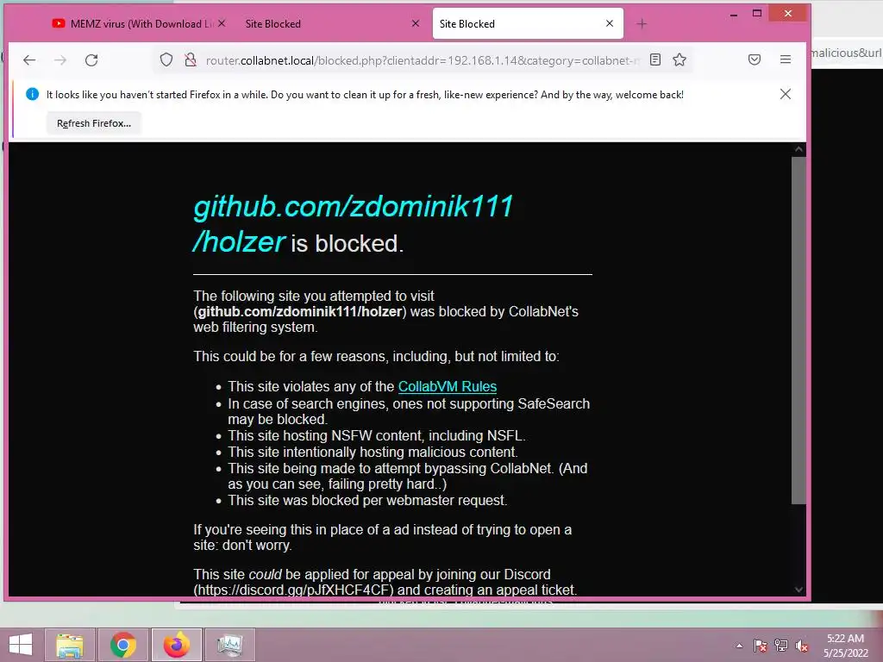Close the MEMZ virus tab
This screenshot has height=662, width=883.
coord(222,23)
